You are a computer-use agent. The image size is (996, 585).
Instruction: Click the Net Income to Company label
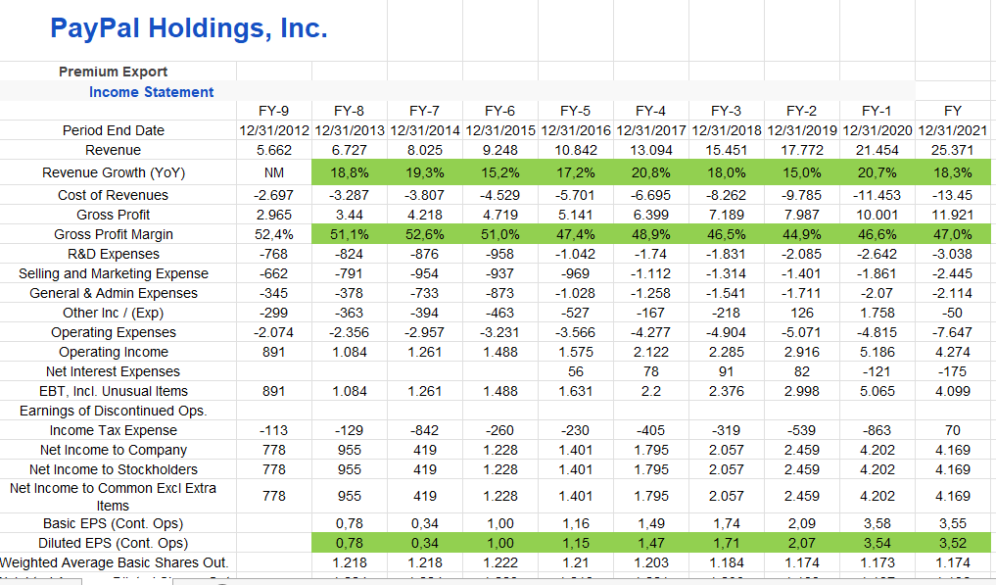pyautogui.click(x=113, y=451)
